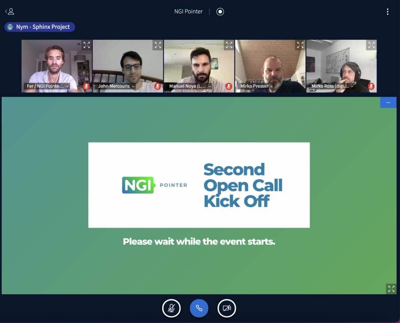The height and width of the screenshot is (323, 400).
Task: Expand Fer / NGI Pointer video fullscreen
Action: pyautogui.click(x=86, y=45)
